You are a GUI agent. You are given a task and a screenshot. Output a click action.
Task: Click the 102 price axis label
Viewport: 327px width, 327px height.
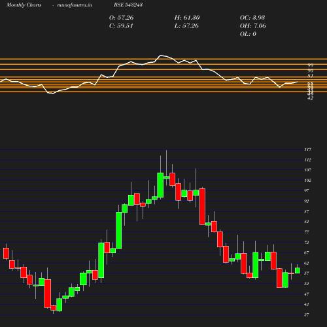(307, 181)
